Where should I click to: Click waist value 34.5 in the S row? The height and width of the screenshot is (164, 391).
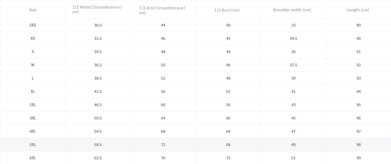pyautogui.click(x=98, y=52)
